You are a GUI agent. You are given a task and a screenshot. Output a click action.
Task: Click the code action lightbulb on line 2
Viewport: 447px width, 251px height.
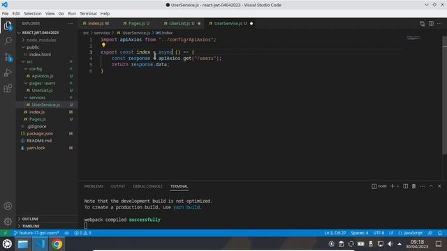pos(103,45)
